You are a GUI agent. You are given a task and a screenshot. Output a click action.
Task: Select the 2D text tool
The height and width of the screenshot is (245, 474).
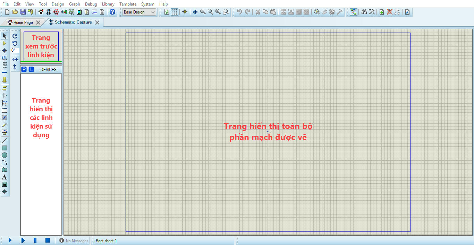point(5,177)
